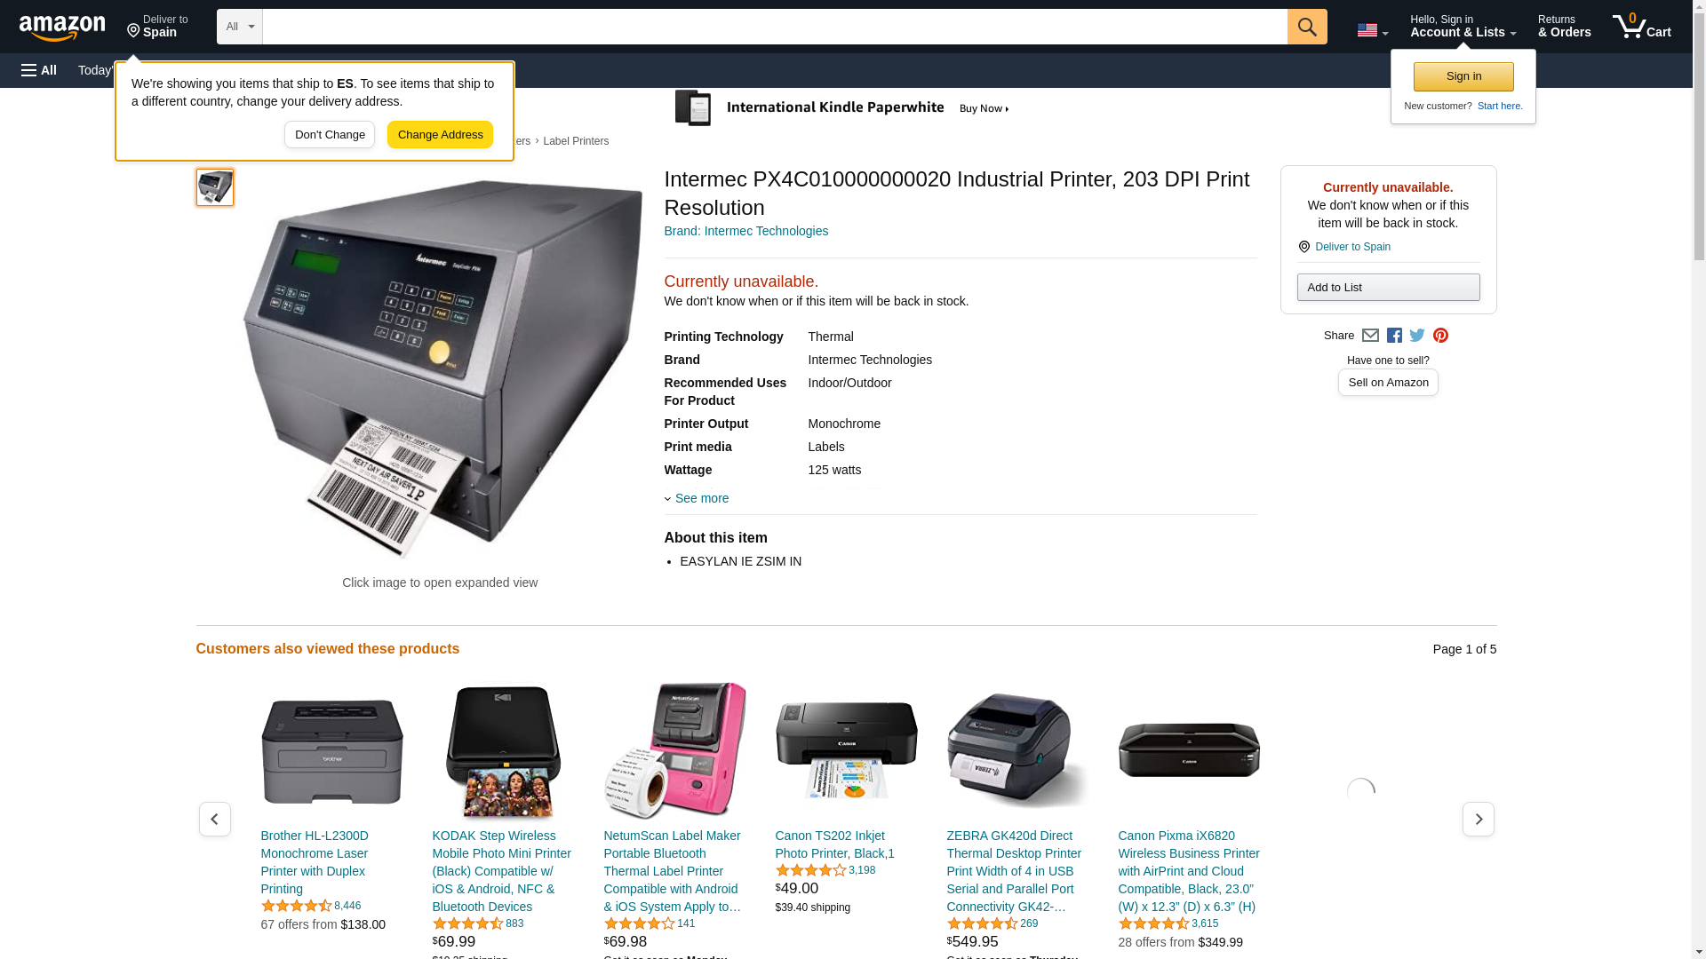The image size is (1706, 959).
Task: Open the language flag dropdown
Action: (x=1372, y=30)
